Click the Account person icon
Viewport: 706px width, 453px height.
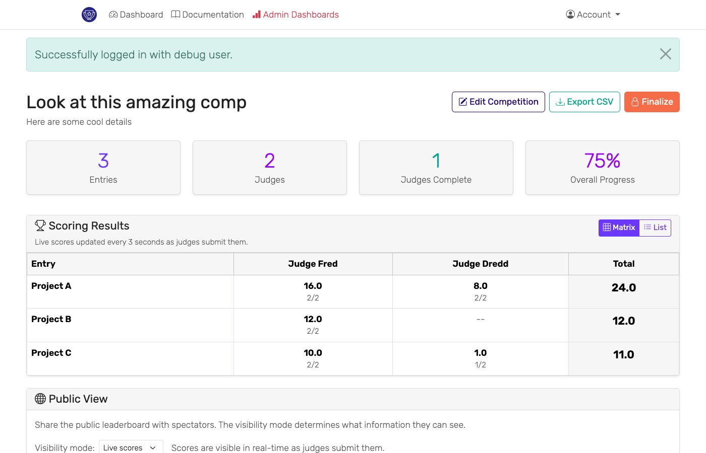569,15
